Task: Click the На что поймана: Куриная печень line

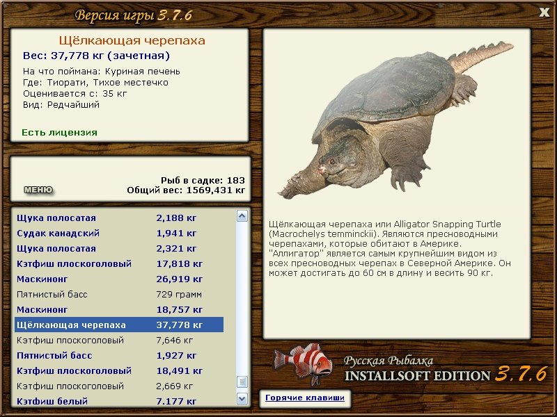Action: click(x=102, y=72)
